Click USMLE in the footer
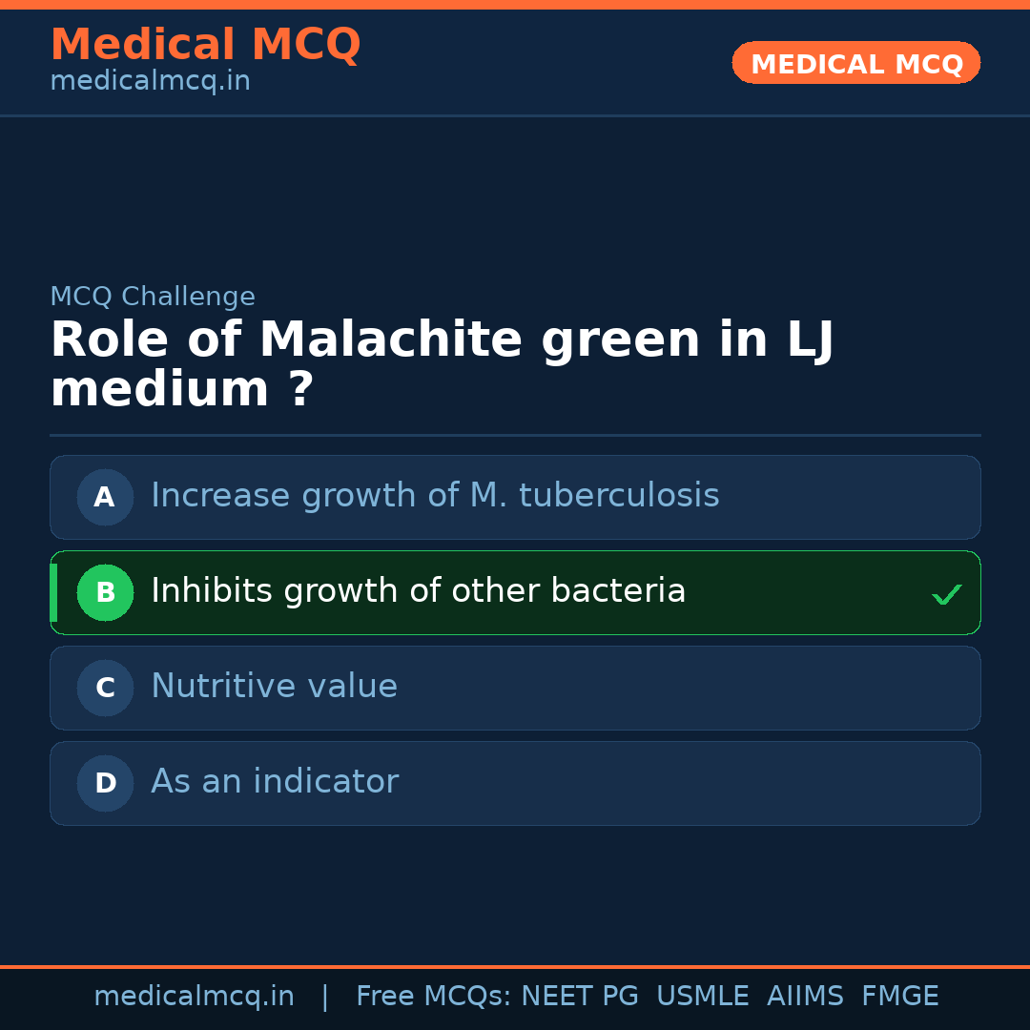 click(x=702, y=997)
